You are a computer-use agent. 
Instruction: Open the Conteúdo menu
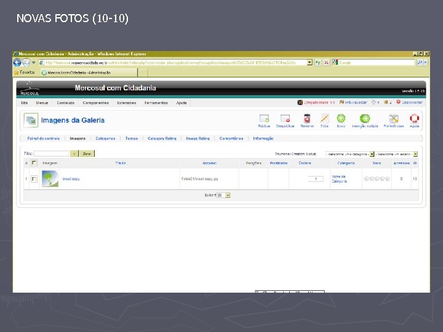(x=66, y=103)
